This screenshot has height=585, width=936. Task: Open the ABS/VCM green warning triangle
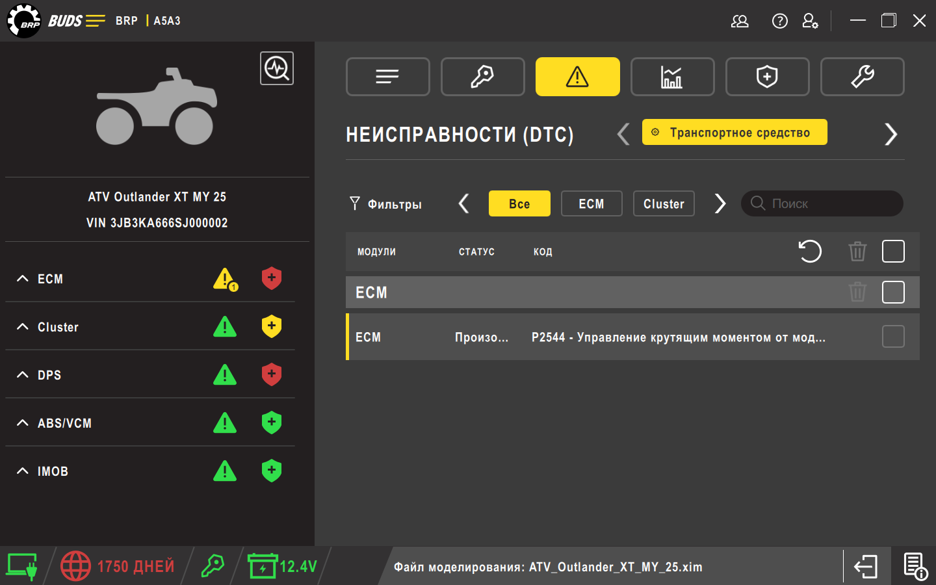tap(225, 422)
